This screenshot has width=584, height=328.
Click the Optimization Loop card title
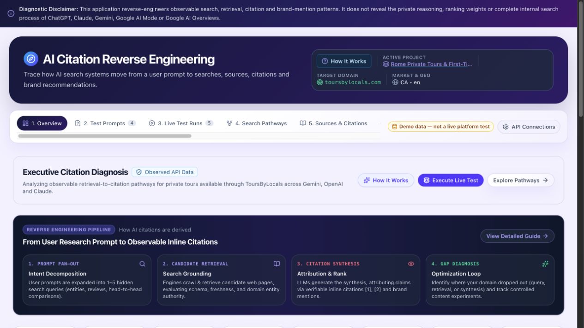(456, 274)
